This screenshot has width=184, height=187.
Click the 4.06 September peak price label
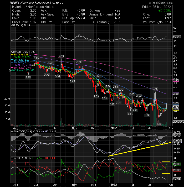click(36, 58)
